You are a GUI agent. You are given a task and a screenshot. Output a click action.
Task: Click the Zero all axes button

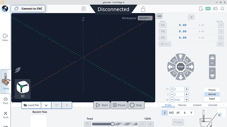[x=165, y=44]
